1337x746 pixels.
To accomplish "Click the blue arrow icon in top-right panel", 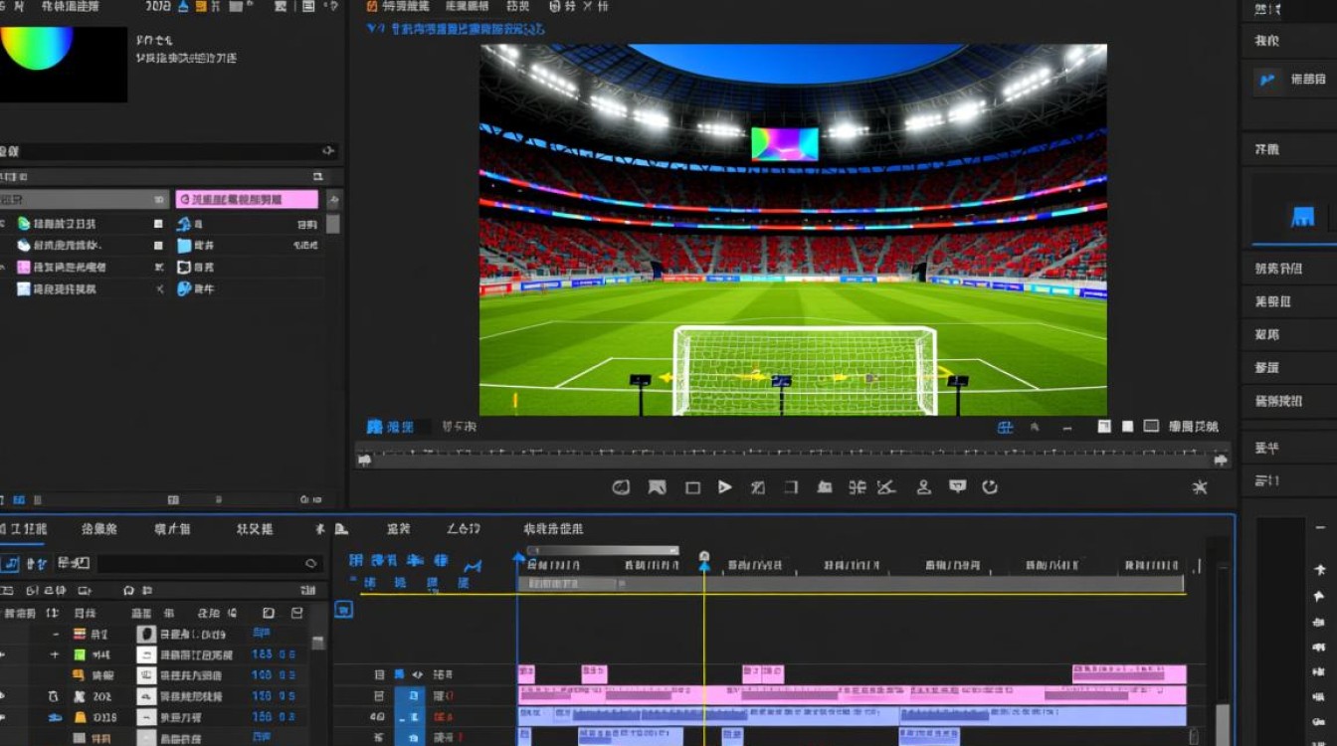I will [x=1267, y=81].
